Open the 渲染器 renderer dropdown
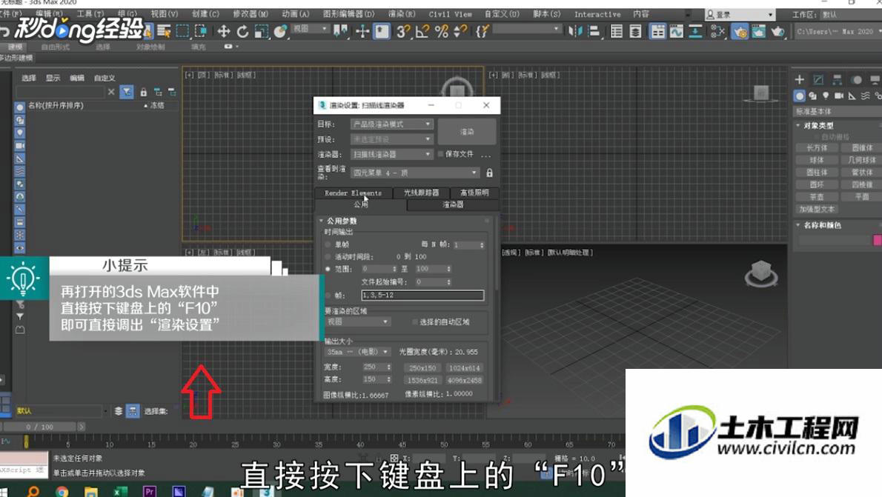 point(391,154)
